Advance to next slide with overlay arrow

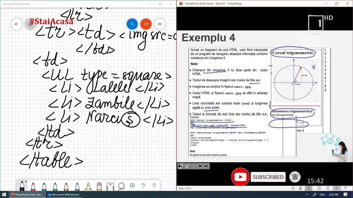(206, 166)
